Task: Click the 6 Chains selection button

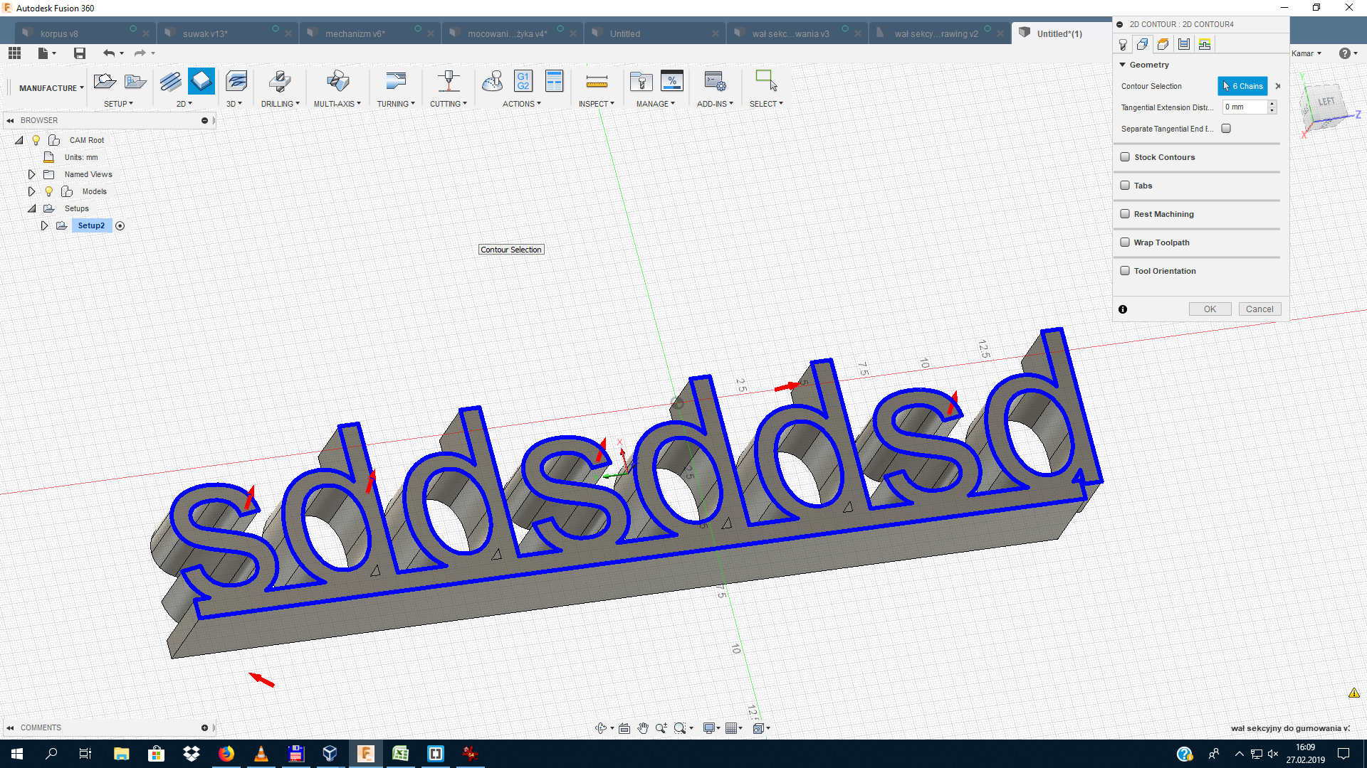Action: pyautogui.click(x=1242, y=86)
